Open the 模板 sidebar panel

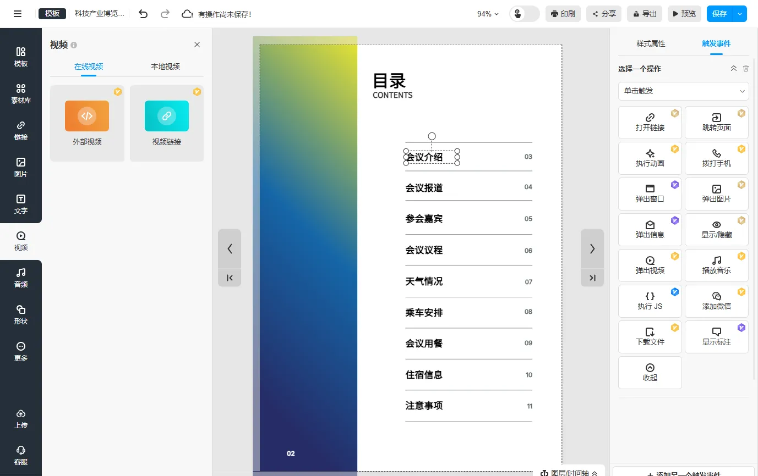(x=21, y=57)
